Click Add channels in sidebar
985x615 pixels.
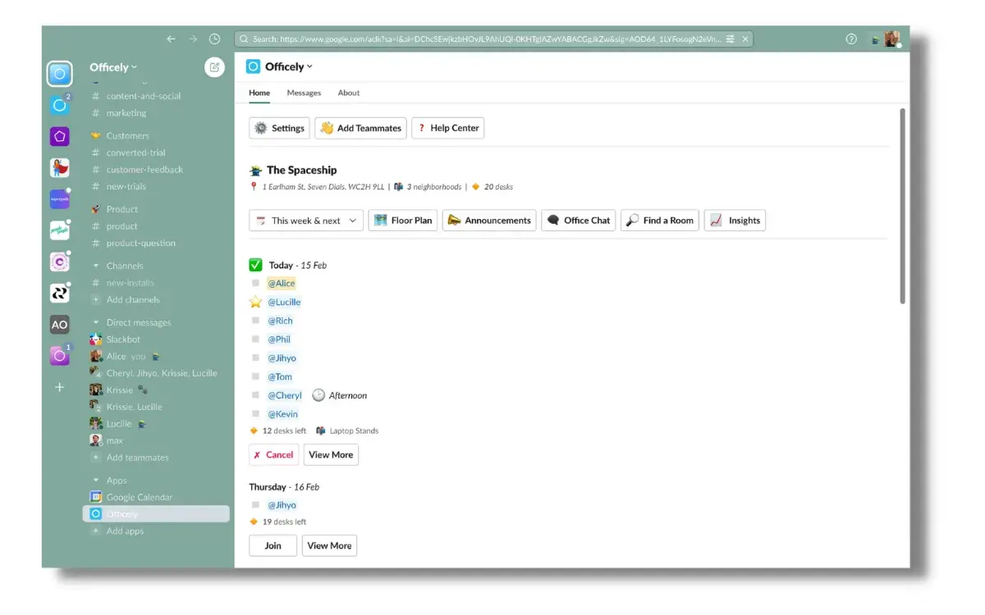pos(133,300)
